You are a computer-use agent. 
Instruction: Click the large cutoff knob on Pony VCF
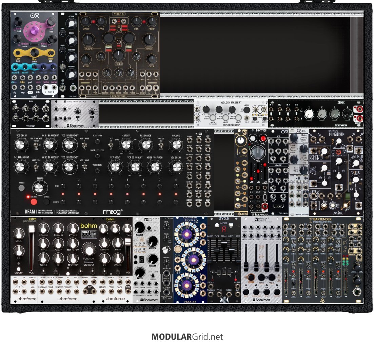[258, 152]
